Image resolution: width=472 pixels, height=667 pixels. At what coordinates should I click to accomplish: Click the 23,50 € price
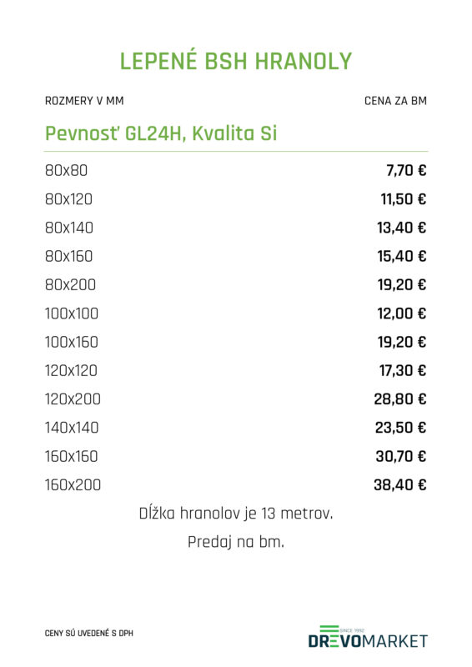pos(400,428)
